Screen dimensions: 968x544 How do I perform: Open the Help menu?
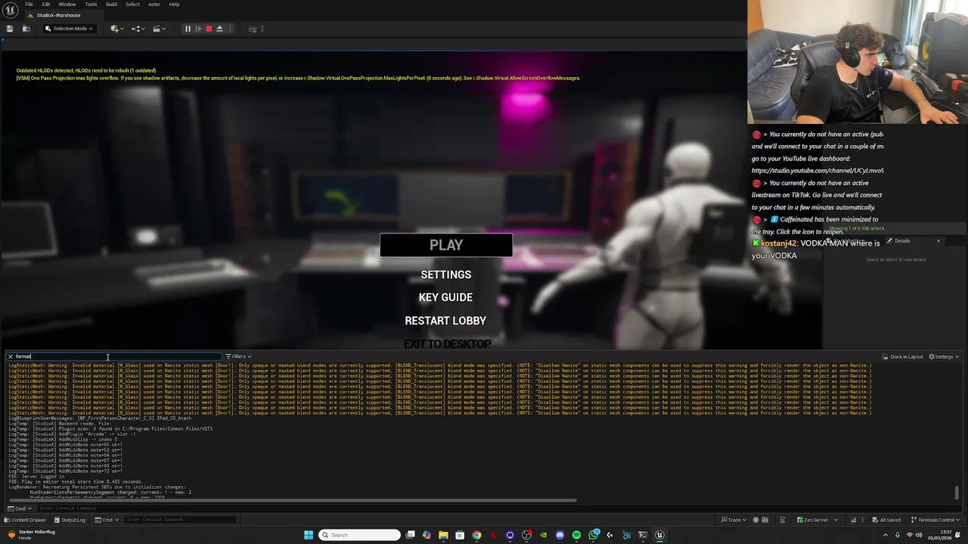click(174, 5)
